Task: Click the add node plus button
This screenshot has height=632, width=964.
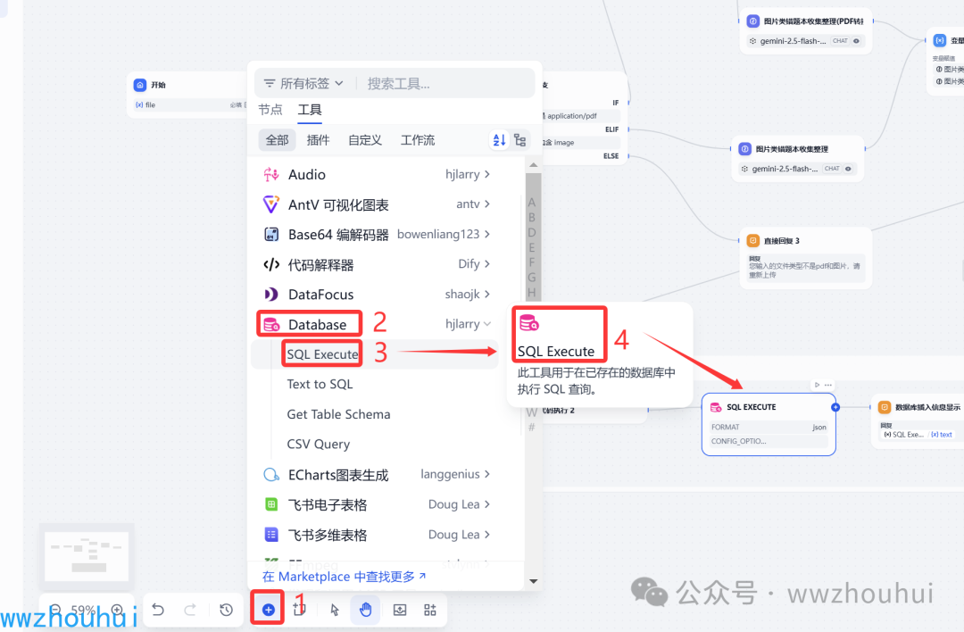Action: (268, 610)
